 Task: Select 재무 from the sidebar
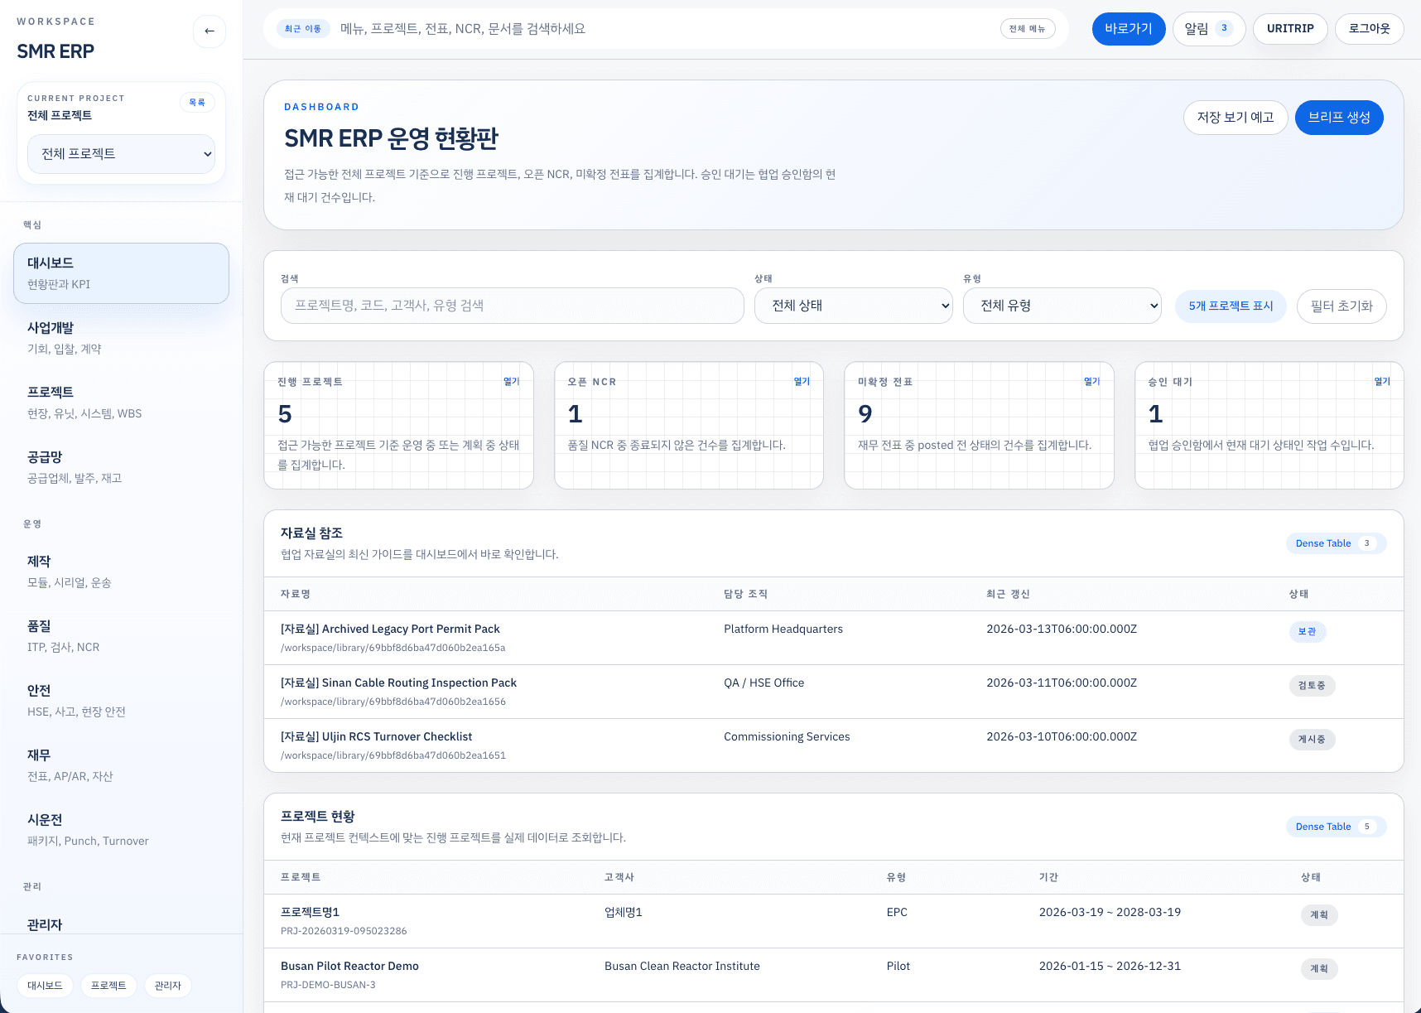point(121,765)
